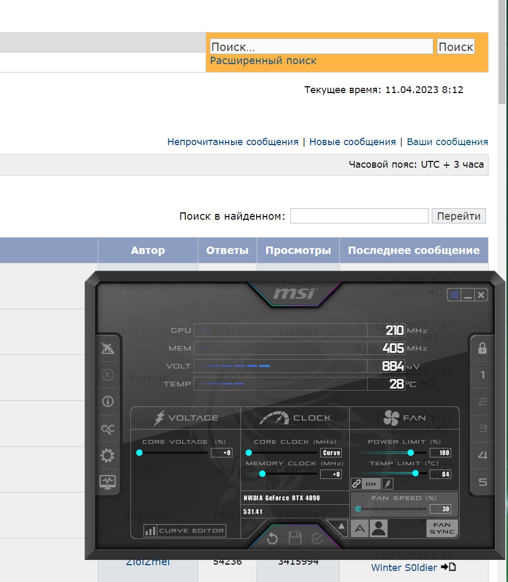Toggle the user-defined fan control person icon
This screenshot has width=508, height=582.
pyautogui.click(x=379, y=528)
